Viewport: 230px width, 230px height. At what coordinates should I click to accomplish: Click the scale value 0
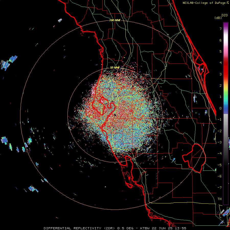pyautogui.click(x=221, y=108)
